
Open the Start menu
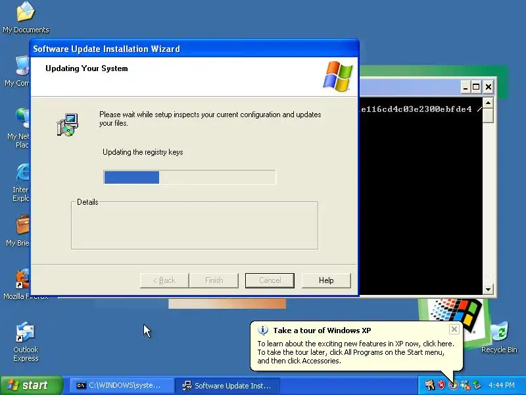tap(32, 385)
